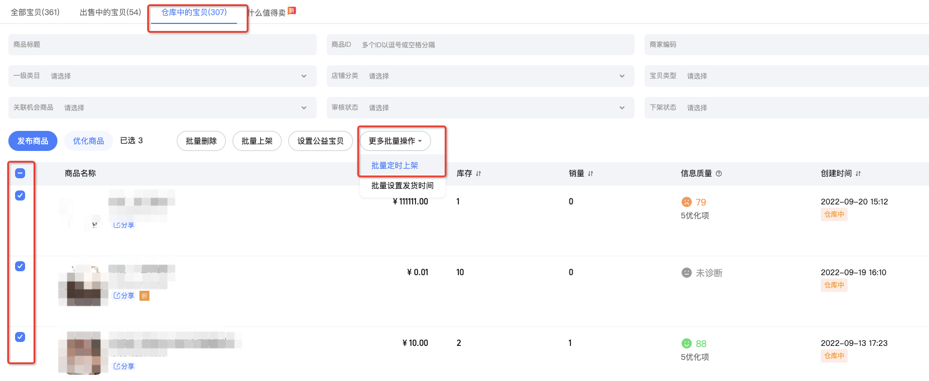The width and height of the screenshot is (929, 381).
Task: Click the 优化商品 button
Action: (89, 141)
